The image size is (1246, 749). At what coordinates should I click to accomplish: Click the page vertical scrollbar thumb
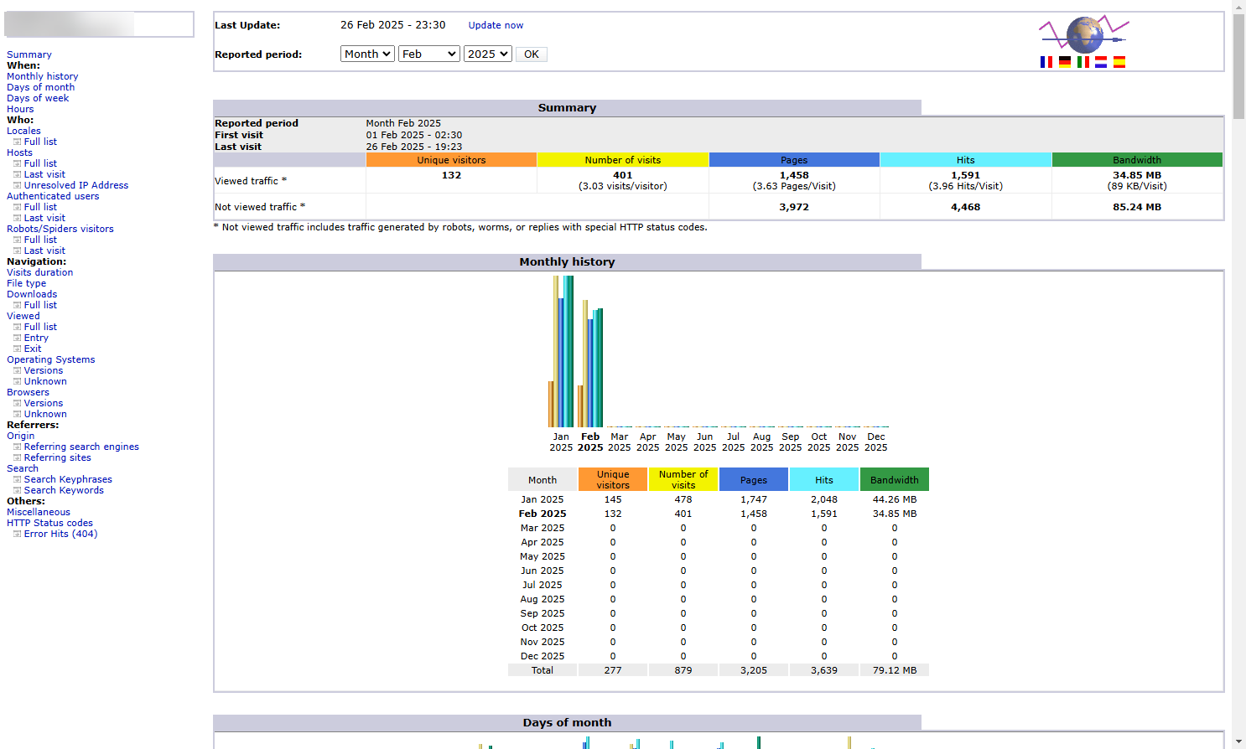1238,66
